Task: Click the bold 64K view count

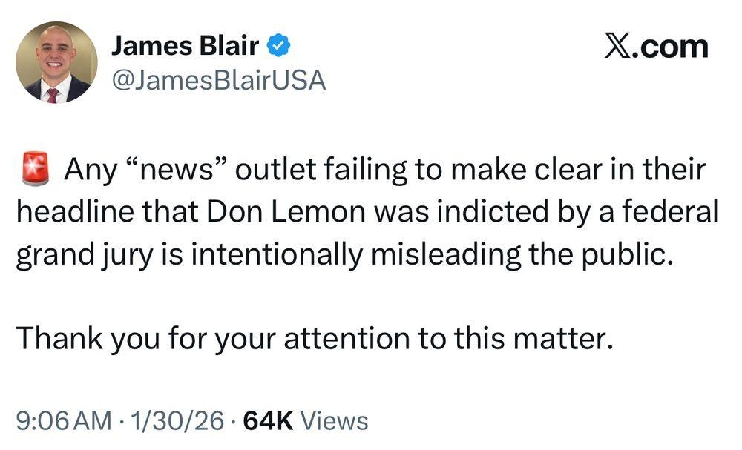Action: click(x=269, y=421)
